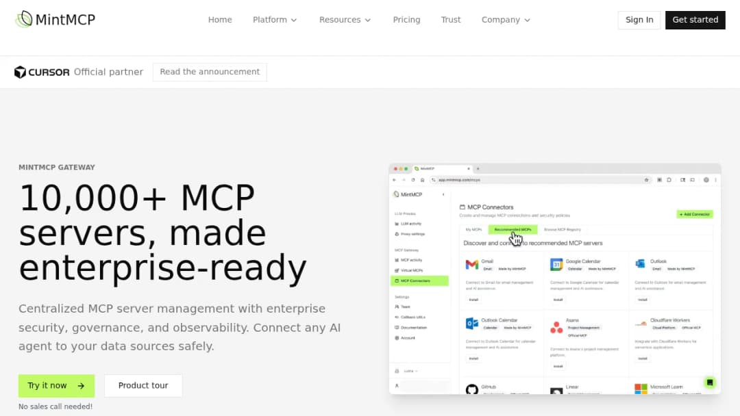Screen dimensions: 740x416
Task: Expand the Platform menu
Action: (275, 20)
